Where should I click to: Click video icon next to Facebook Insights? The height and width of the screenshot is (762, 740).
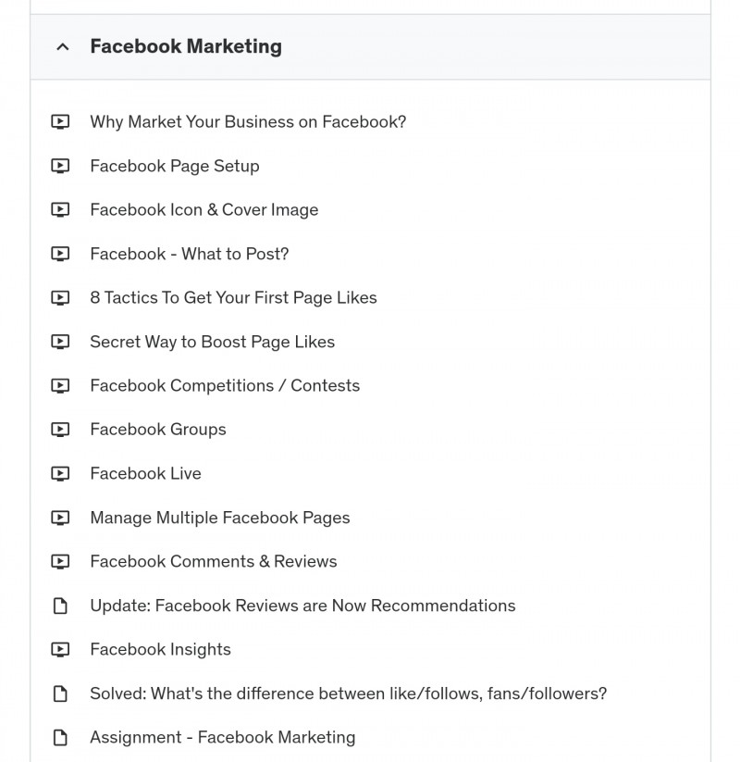pyautogui.click(x=60, y=650)
